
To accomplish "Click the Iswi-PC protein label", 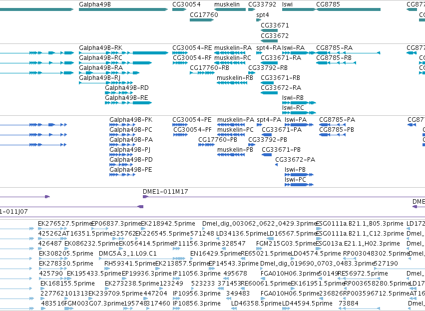I will 295,180.
